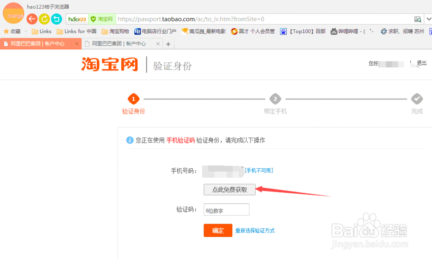Click step 1 验证身份 marker
Image resolution: width=432 pixels, height=259 pixels.
point(133,99)
